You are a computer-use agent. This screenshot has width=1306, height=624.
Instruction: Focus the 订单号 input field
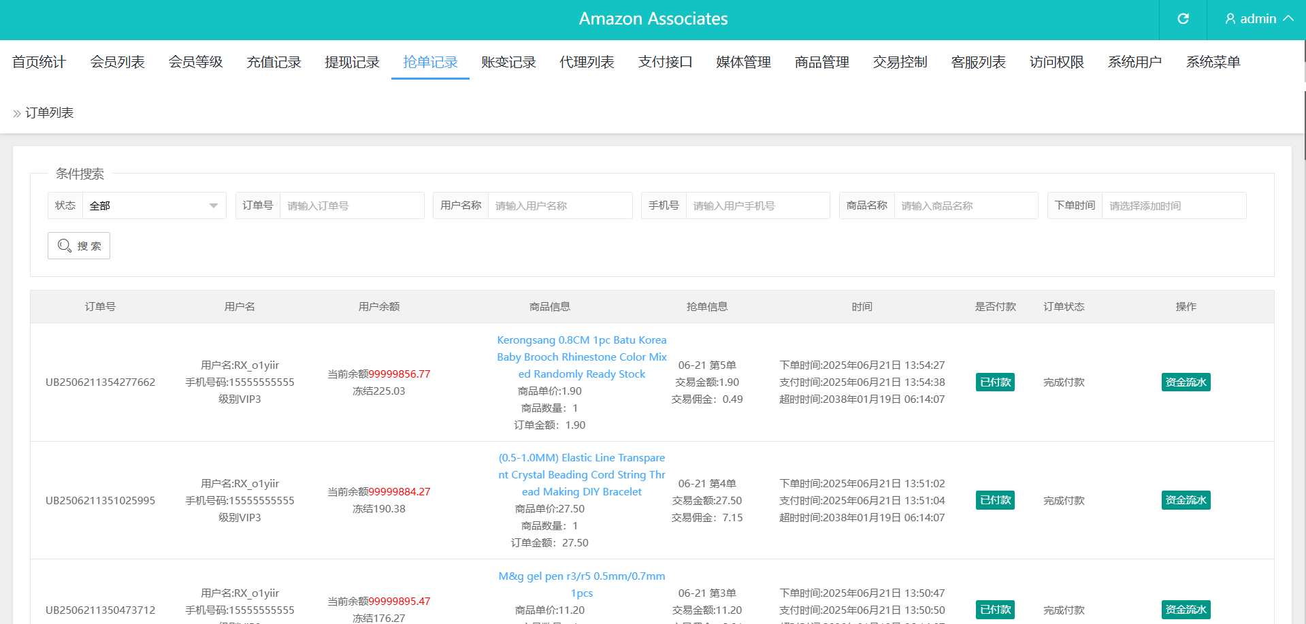pos(352,206)
